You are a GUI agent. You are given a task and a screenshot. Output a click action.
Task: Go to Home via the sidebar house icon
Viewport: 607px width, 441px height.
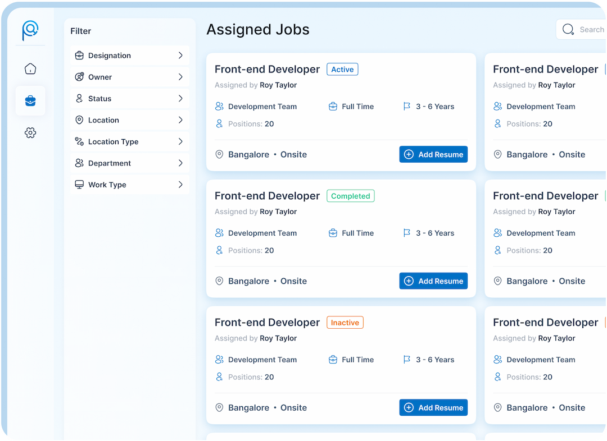(30, 69)
